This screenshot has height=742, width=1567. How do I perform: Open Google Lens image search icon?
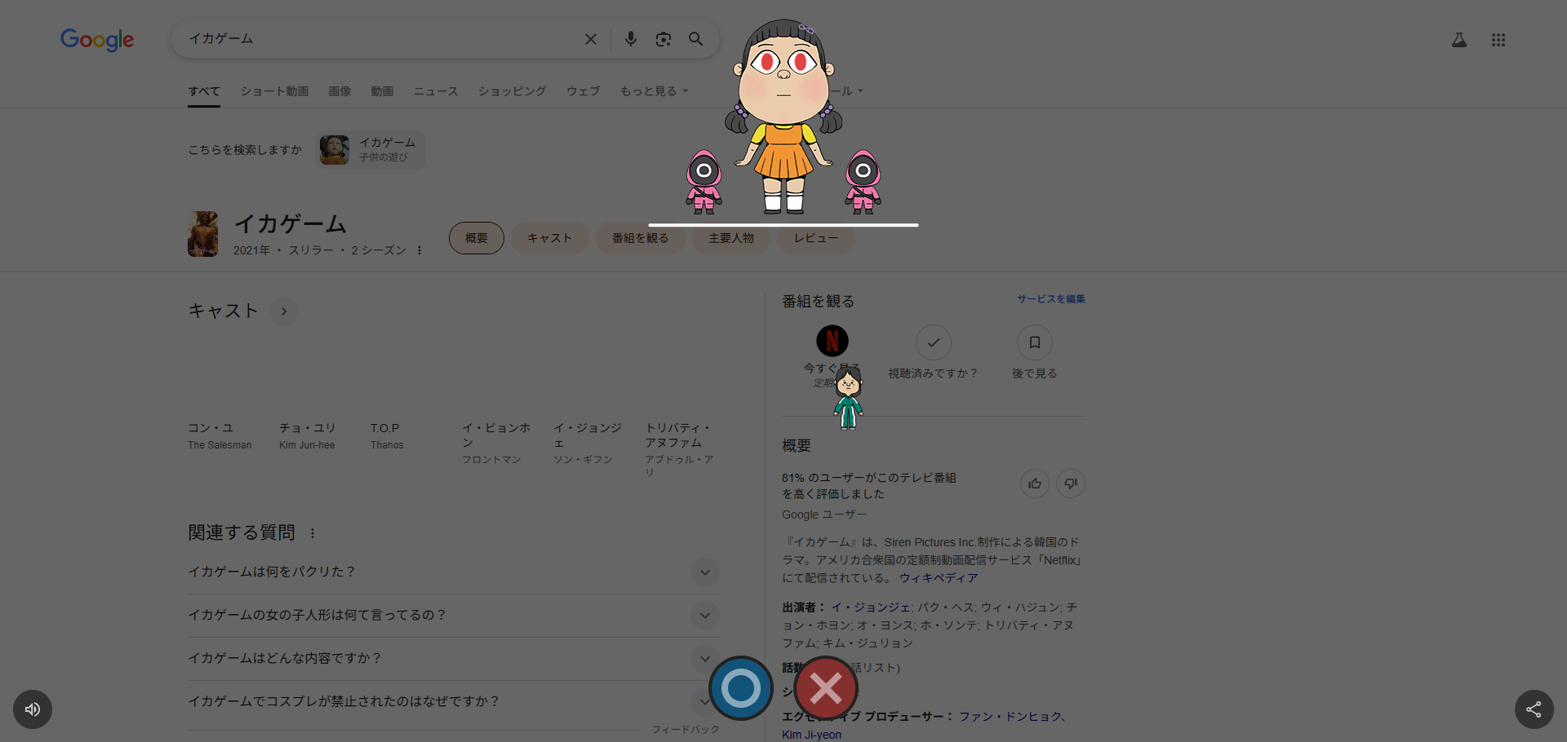[664, 39]
